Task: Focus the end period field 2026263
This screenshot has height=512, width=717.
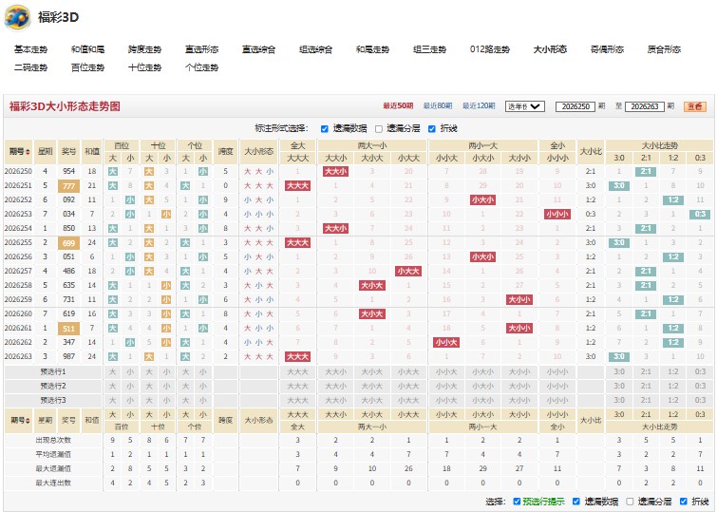Action: (x=644, y=106)
